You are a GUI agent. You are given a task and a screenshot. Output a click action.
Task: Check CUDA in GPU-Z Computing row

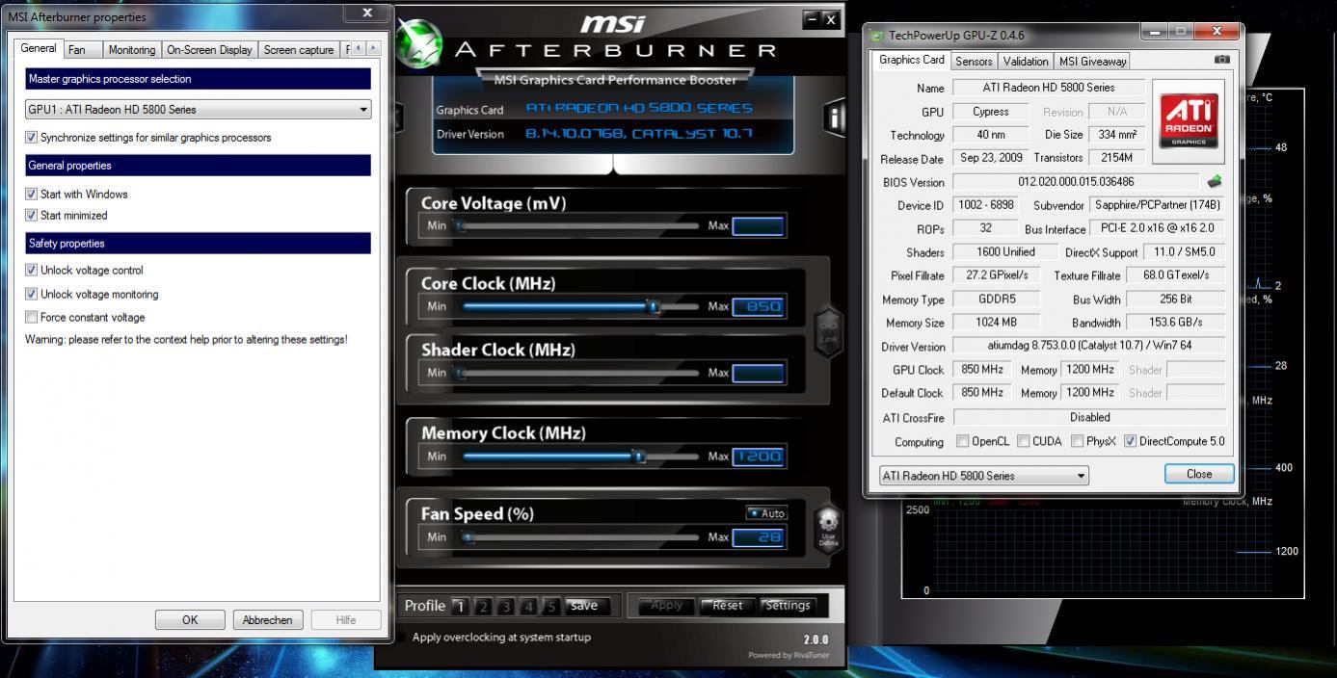coord(1023,441)
